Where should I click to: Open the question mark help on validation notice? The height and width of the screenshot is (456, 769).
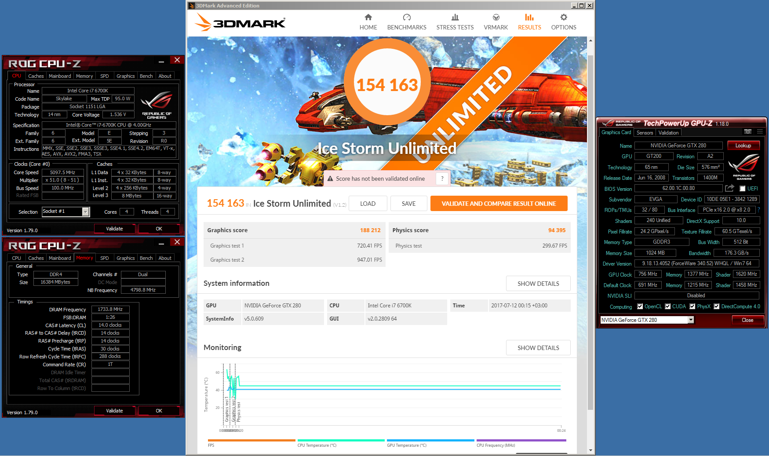click(x=442, y=179)
